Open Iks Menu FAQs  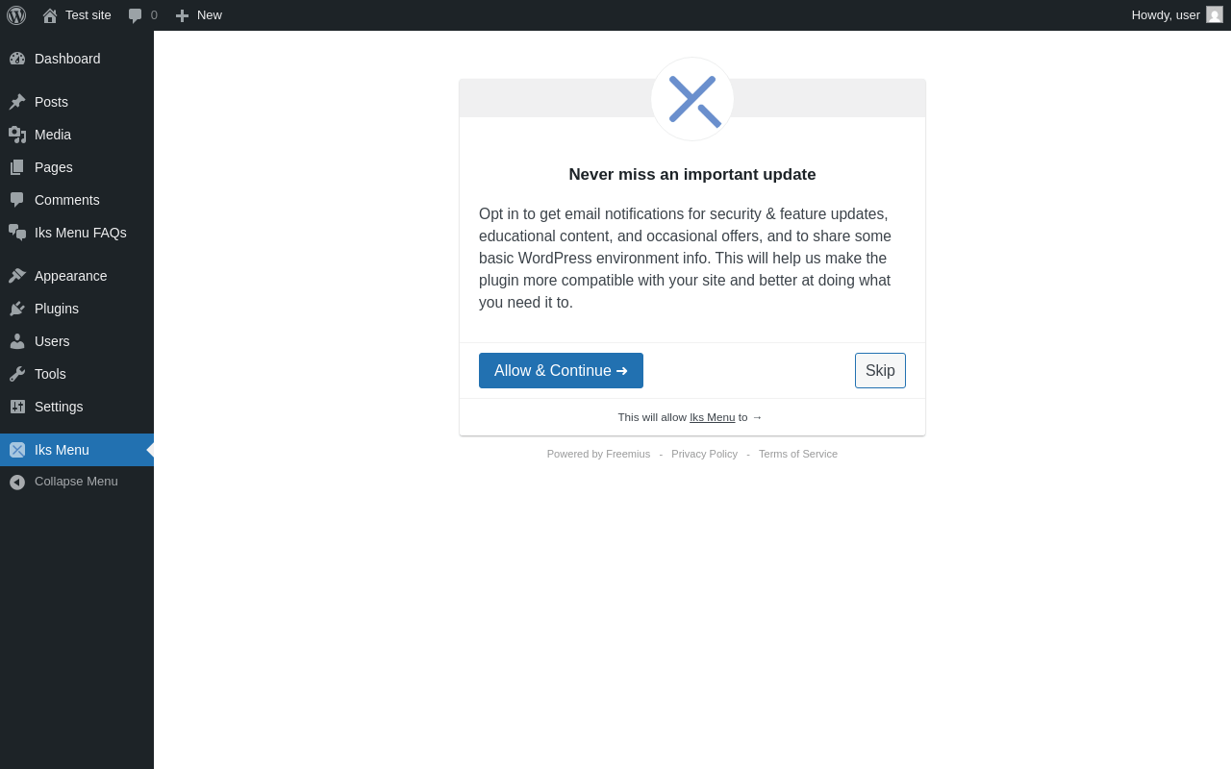[77, 233]
